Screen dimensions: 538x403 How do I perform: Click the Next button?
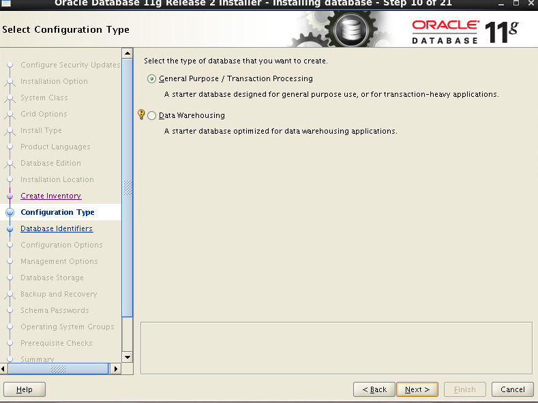pyautogui.click(x=417, y=389)
